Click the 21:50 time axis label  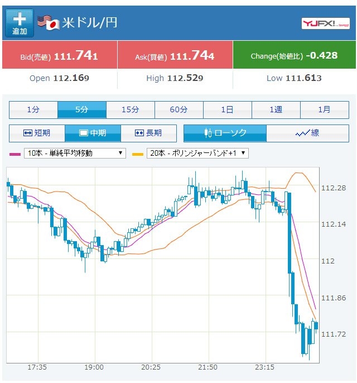tap(208, 367)
